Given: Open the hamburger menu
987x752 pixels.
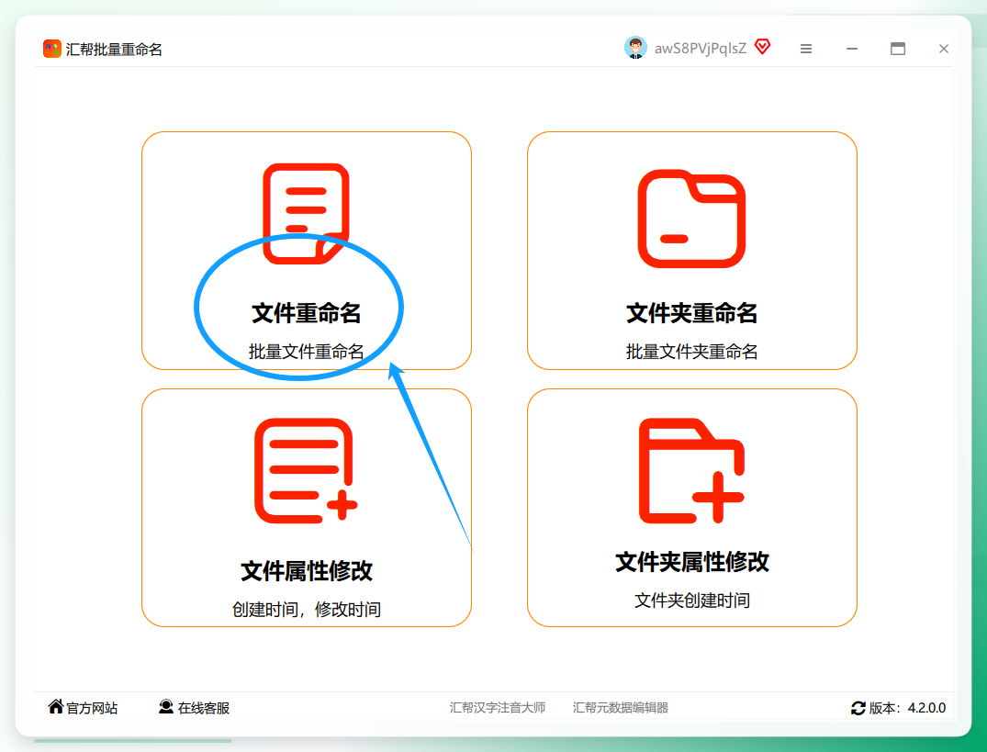Looking at the screenshot, I should tap(806, 49).
